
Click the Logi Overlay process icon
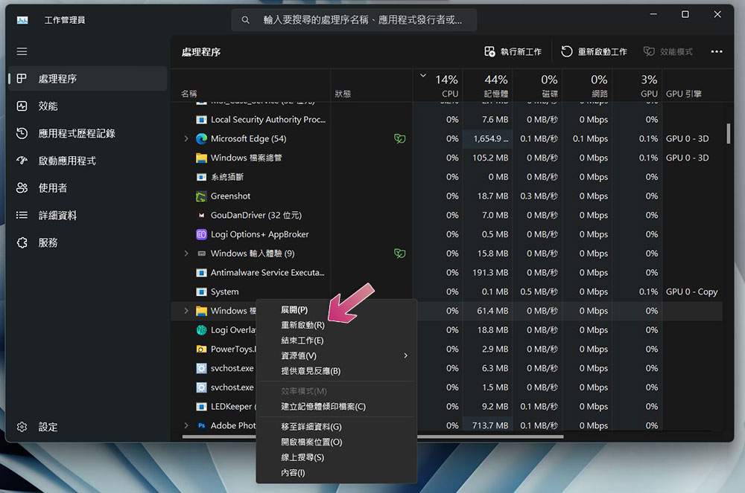pos(201,330)
